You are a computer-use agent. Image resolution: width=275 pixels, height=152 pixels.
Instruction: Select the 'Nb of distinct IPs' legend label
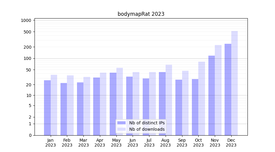(x=147, y=123)
